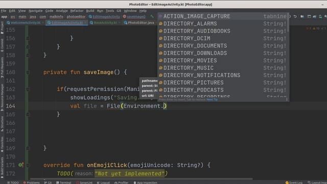Open the Project tool window sidebar

pos(2,28)
